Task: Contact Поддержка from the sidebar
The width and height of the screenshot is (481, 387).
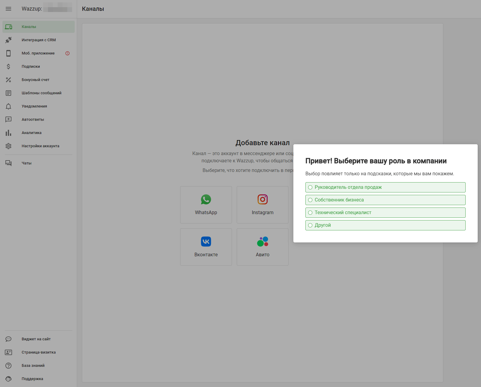Action: [x=39, y=379]
